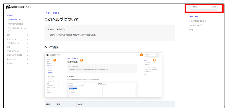Jump to よくあるつまずき section
This screenshot has width=225, height=110.
[x=196, y=25]
